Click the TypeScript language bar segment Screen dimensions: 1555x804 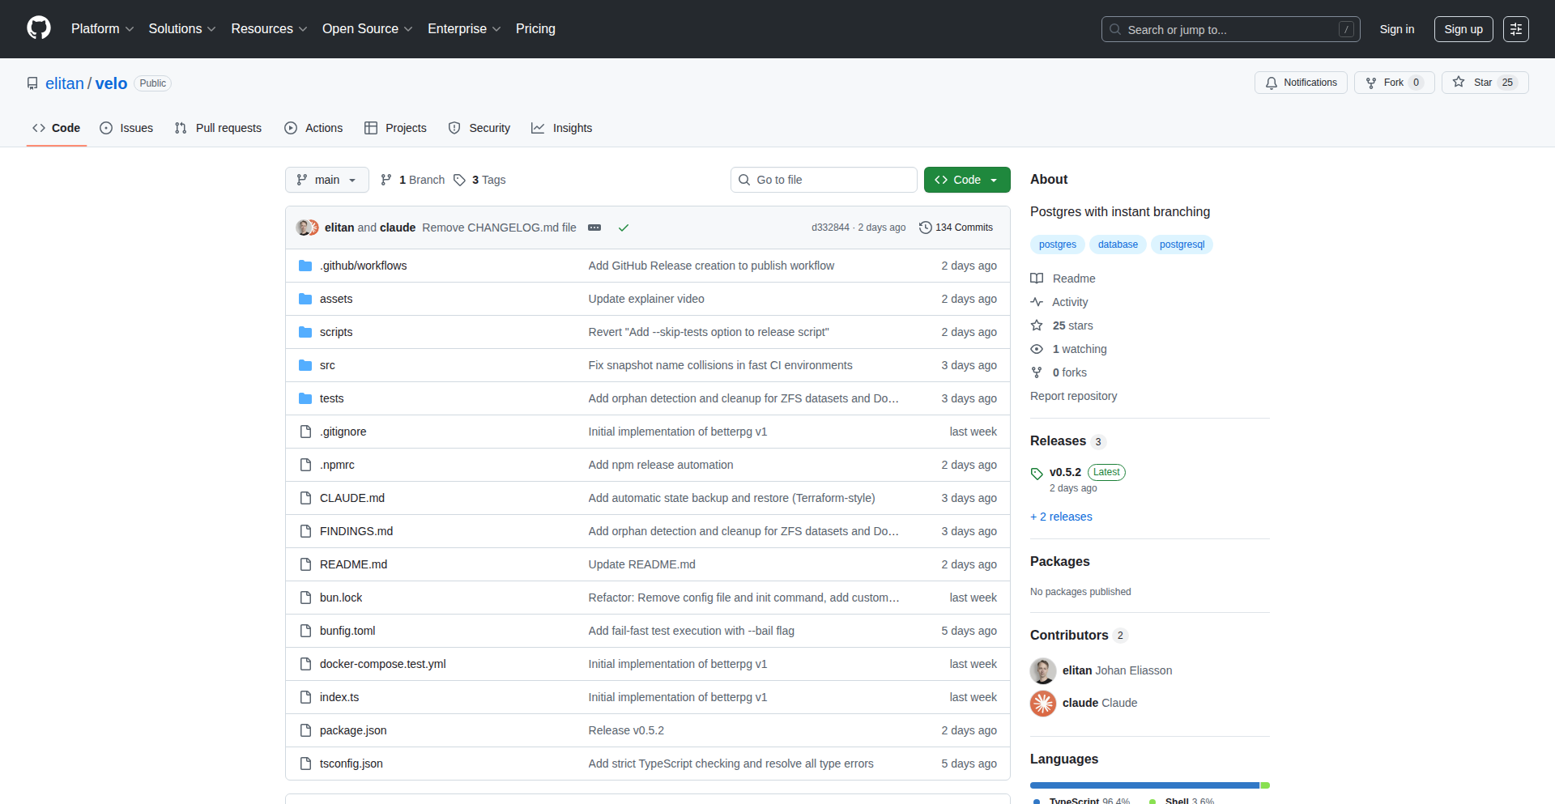click(x=1144, y=785)
